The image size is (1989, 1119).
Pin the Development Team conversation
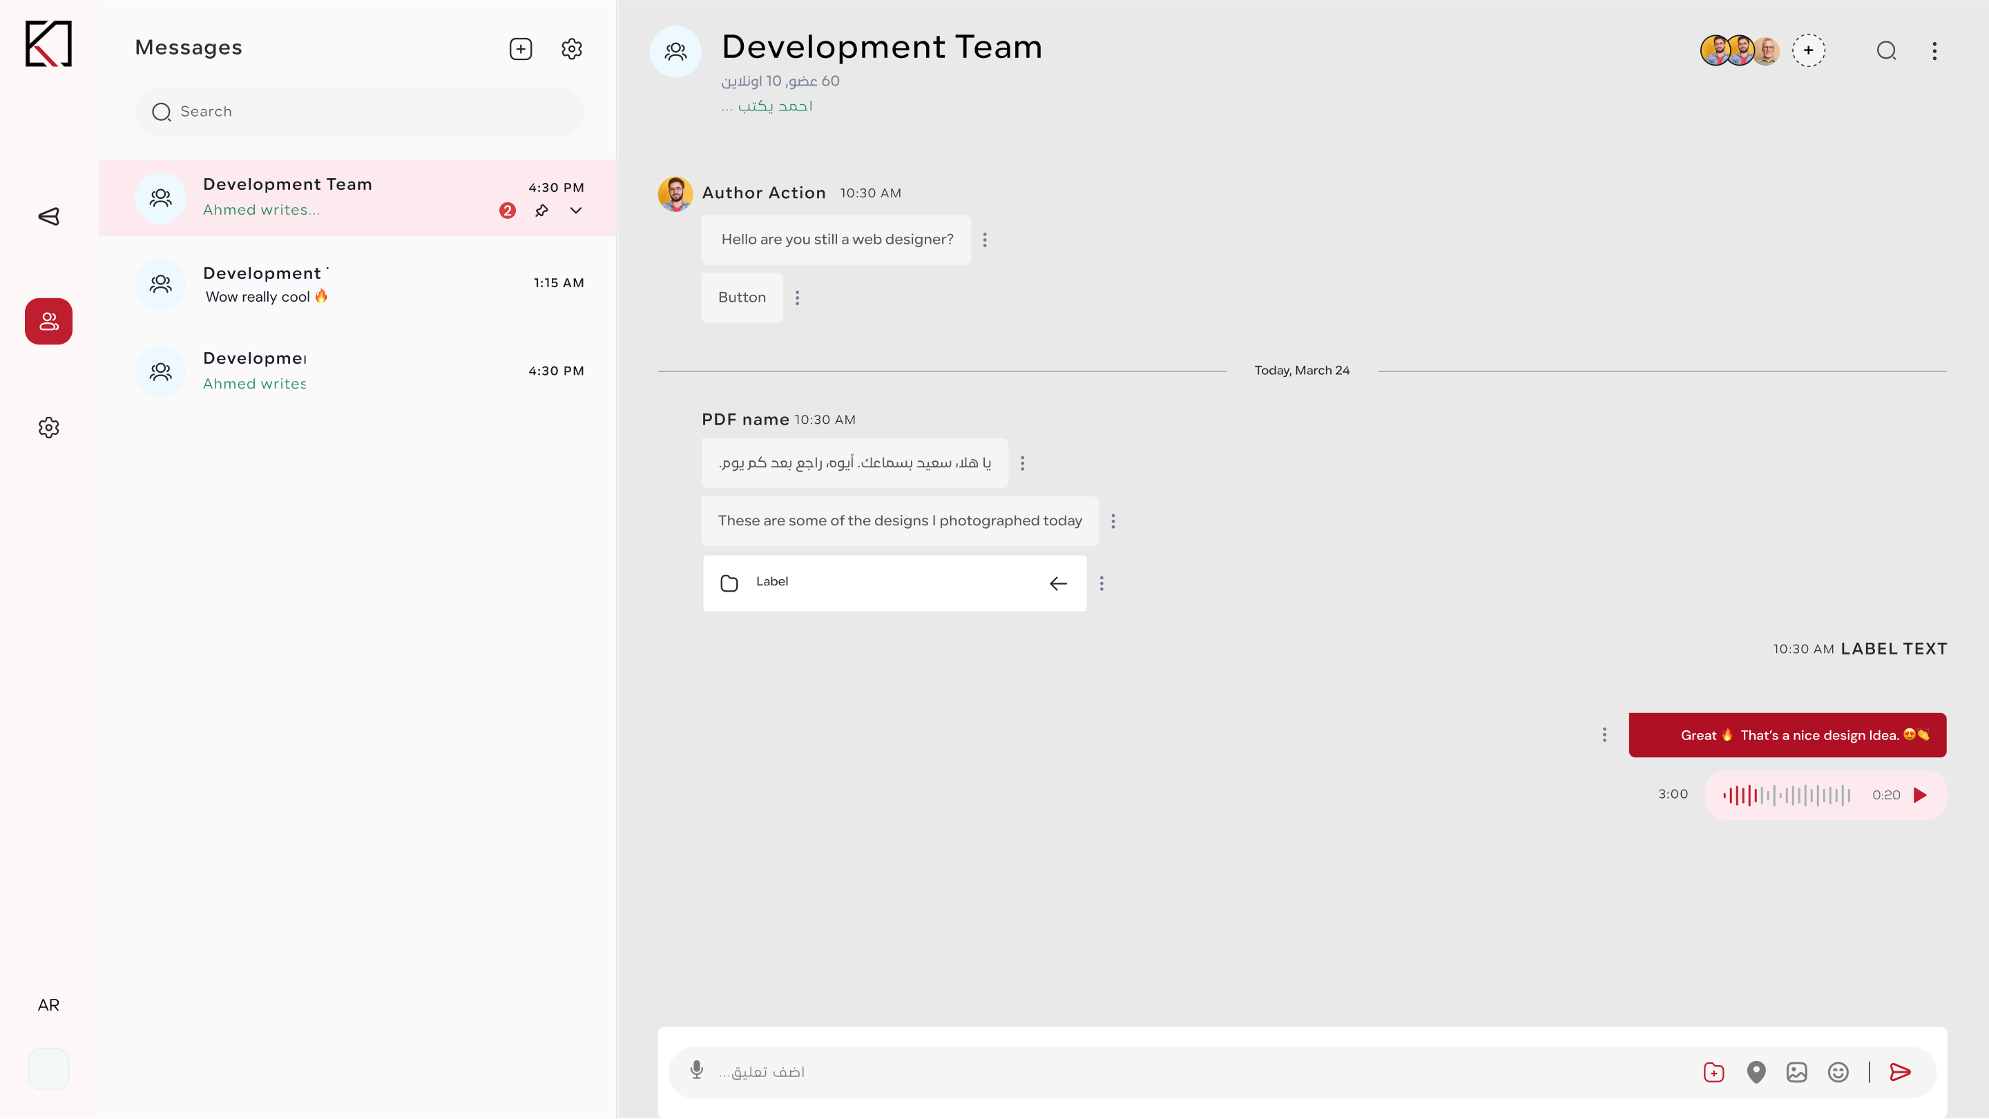[542, 211]
